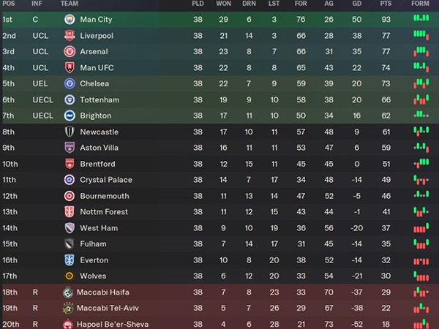The height and width of the screenshot is (329, 439).
Task: Sort table by PTS column header
Action: pos(386,4)
